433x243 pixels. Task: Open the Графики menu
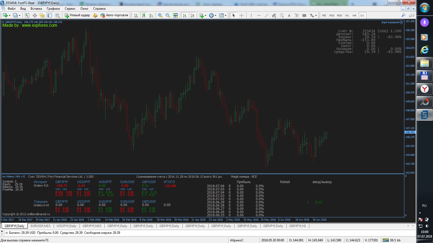tap(53, 9)
